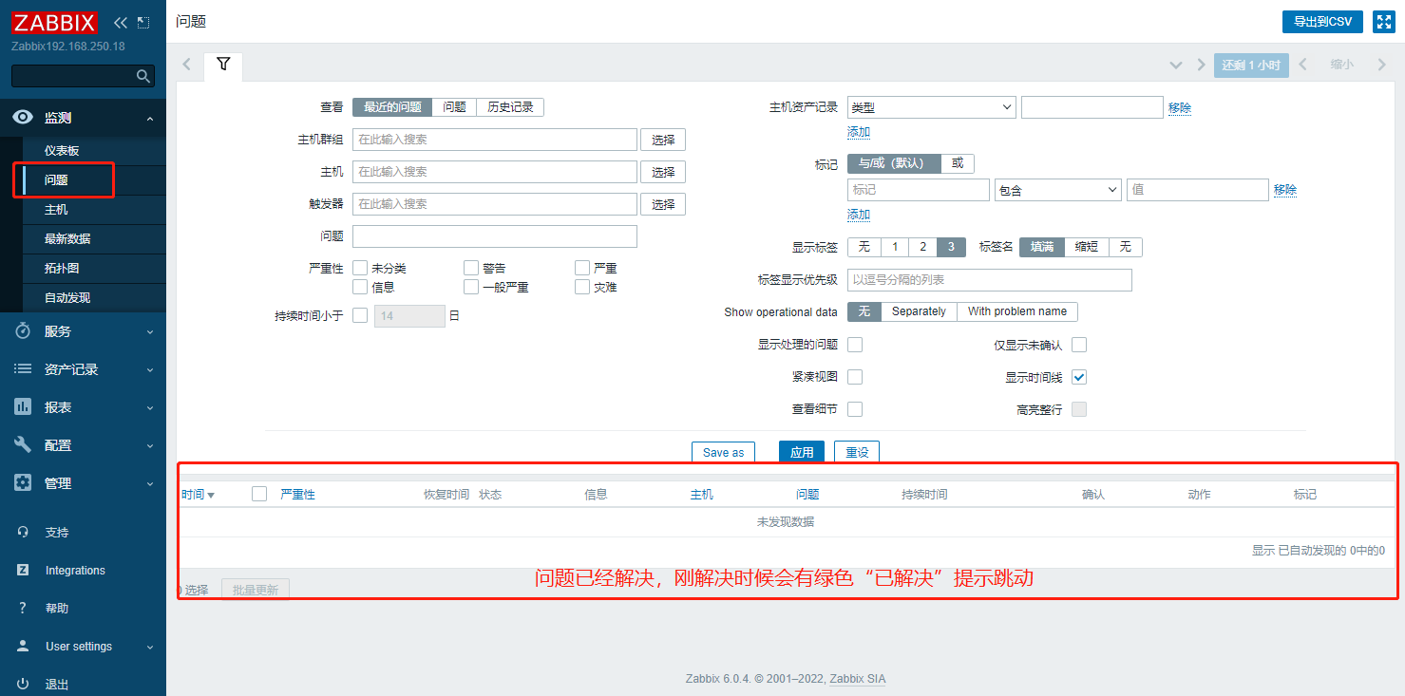Click the bar chart icon for 报表
Image resolution: width=1405 pixels, height=696 pixels.
pyautogui.click(x=24, y=407)
